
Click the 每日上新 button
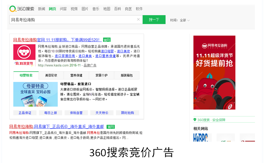pyautogui.click(x=51, y=113)
